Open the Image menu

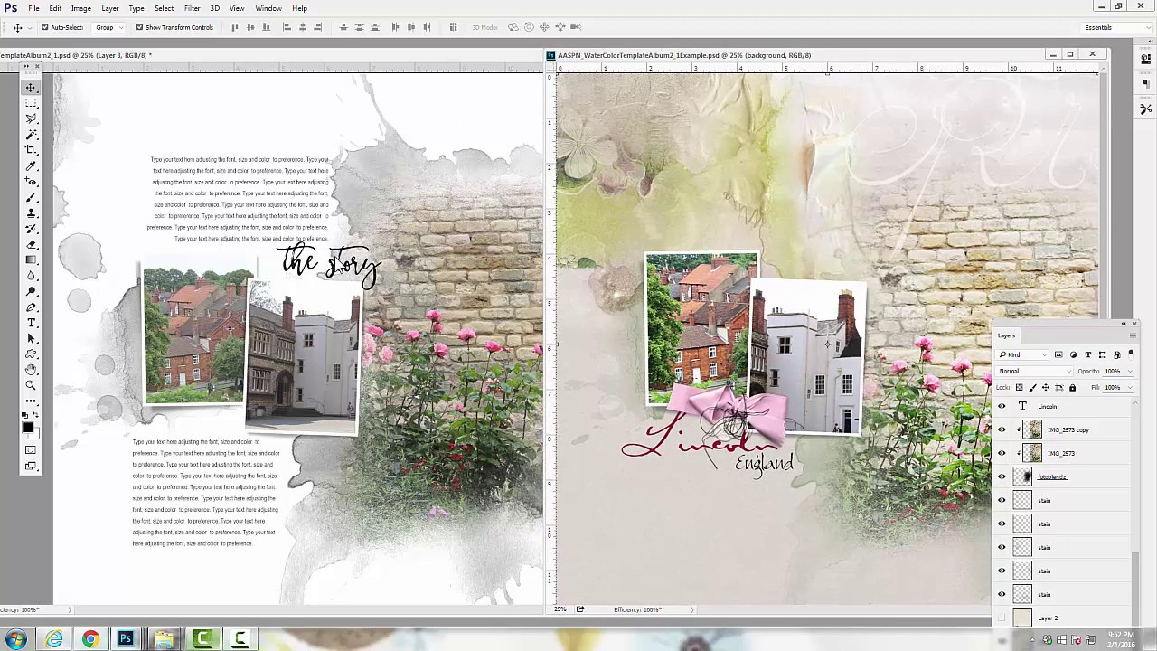click(80, 8)
